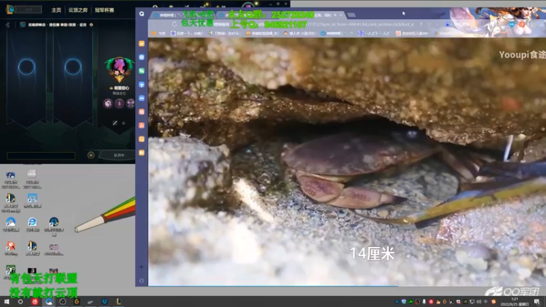Open the blue screen desktop shortcut
The width and height of the screenshot is (546, 307).
(32, 201)
